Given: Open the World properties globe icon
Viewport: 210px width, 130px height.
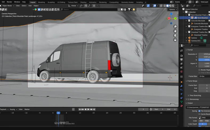Looking at the screenshot, I should (x=181, y=72).
